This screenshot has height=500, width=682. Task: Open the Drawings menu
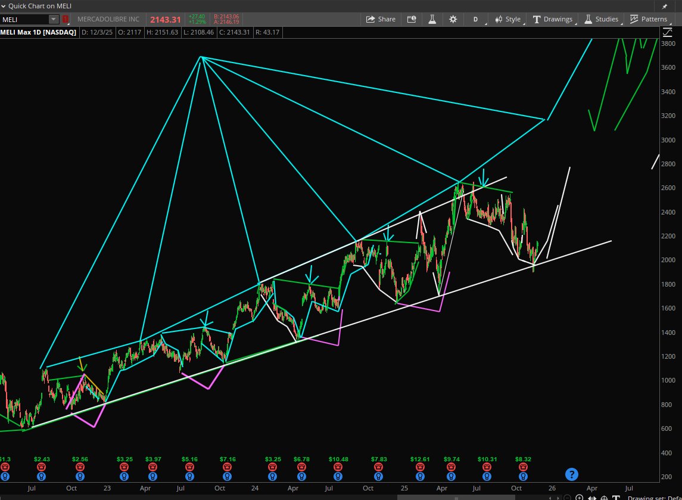pyautogui.click(x=553, y=19)
